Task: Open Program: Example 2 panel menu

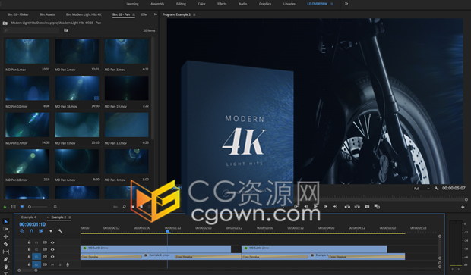Action: 194,14
